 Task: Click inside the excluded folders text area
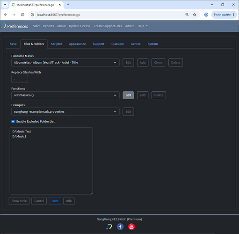point(51,161)
